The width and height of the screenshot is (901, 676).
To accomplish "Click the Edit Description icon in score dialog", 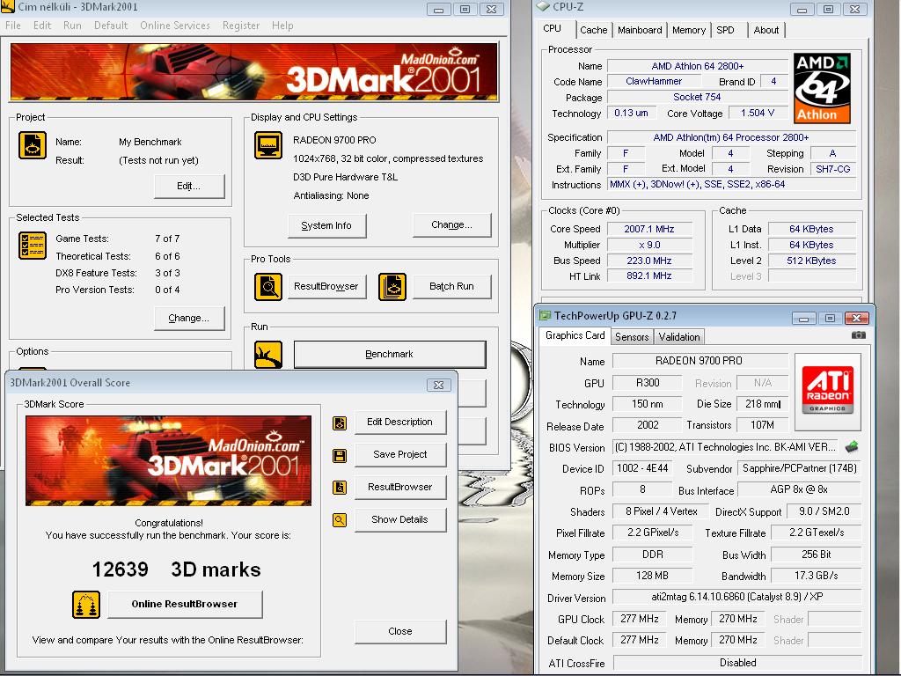I will [x=340, y=423].
